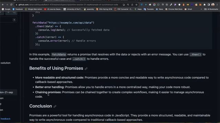View site info via the lock icon
Screen dimensions: 220x123
16,5
